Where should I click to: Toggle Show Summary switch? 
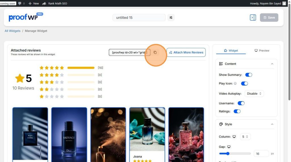pyautogui.click(x=248, y=75)
